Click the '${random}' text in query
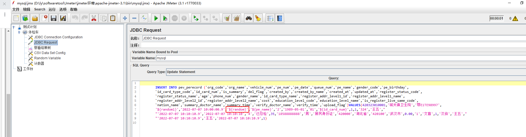This screenshot has height=137, width=526. tap(237, 109)
